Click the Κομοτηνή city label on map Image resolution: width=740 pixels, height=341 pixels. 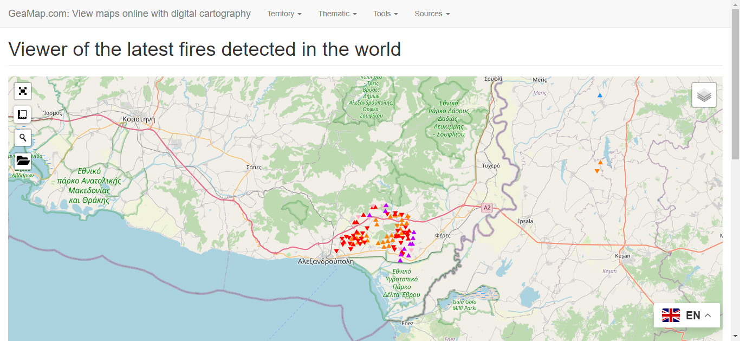pyautogui.click(x=139, y=119)
